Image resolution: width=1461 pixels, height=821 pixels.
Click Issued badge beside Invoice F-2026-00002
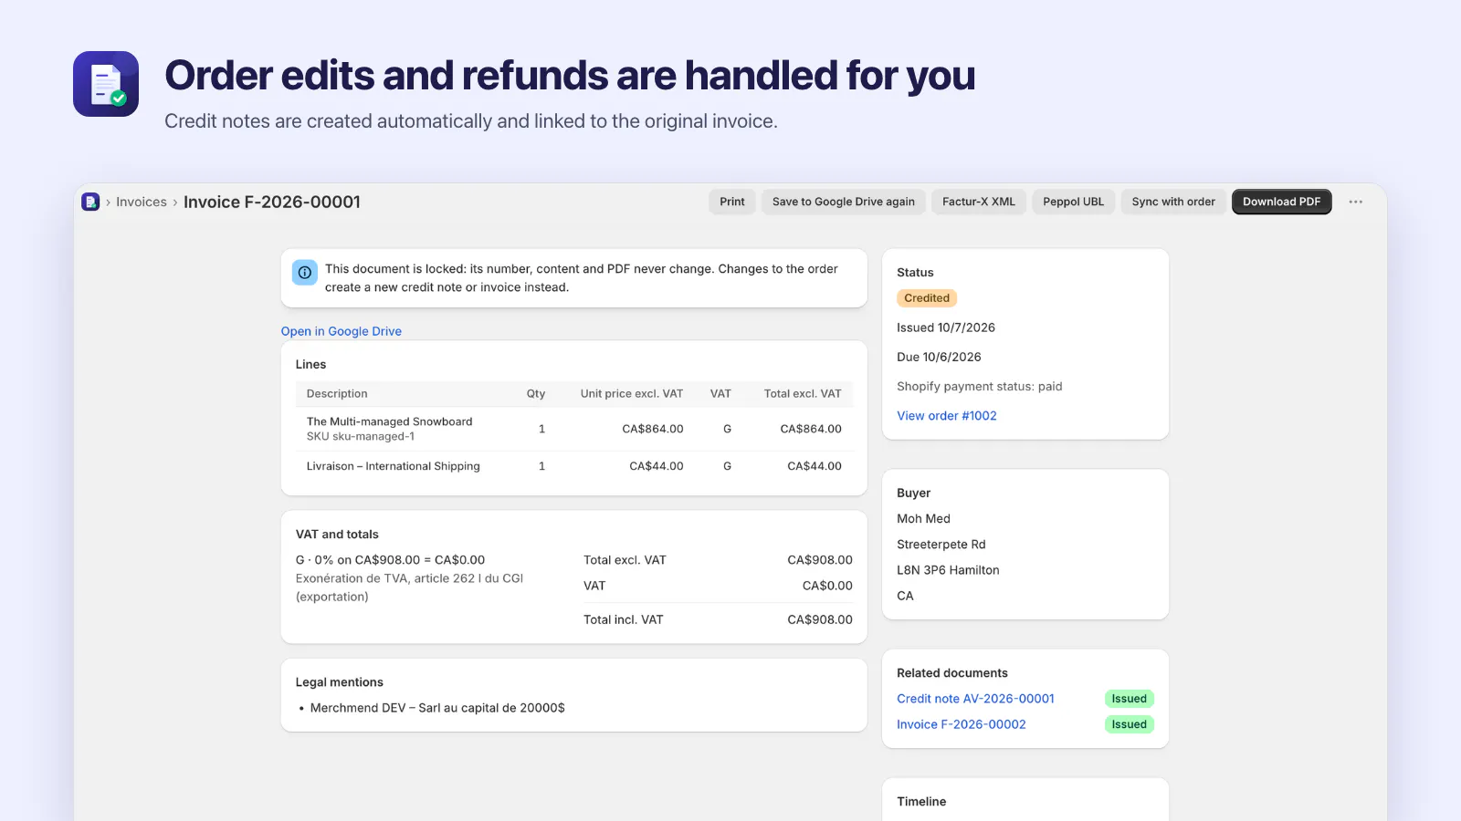pyautogui.click(x=1130, y=724)
